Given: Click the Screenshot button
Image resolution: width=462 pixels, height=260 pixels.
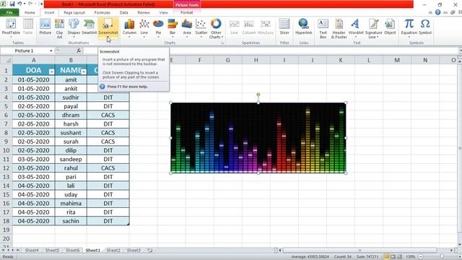Looking at the screenshot, I should coord(108,27).
